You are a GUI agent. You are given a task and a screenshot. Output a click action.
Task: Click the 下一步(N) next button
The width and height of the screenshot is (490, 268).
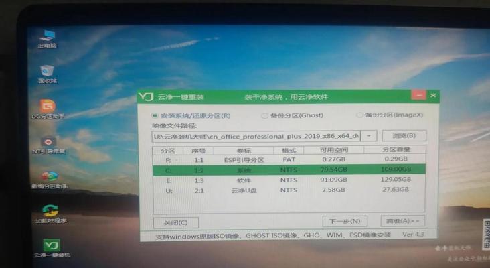pos(345,221)
